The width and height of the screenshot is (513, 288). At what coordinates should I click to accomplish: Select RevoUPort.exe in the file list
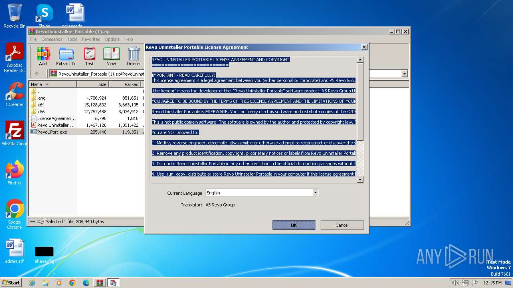tap(86, 132)
